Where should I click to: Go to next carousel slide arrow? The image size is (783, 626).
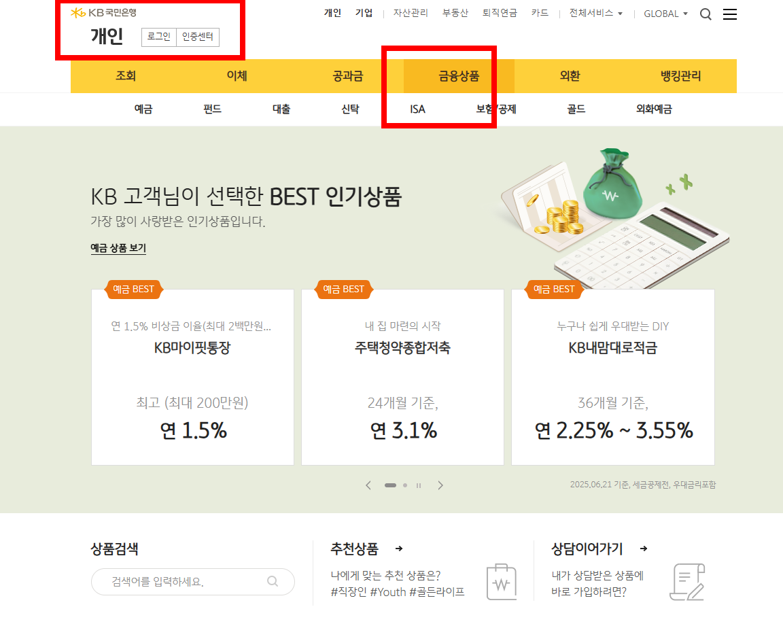pyautogui.click(x=440, y=485)
